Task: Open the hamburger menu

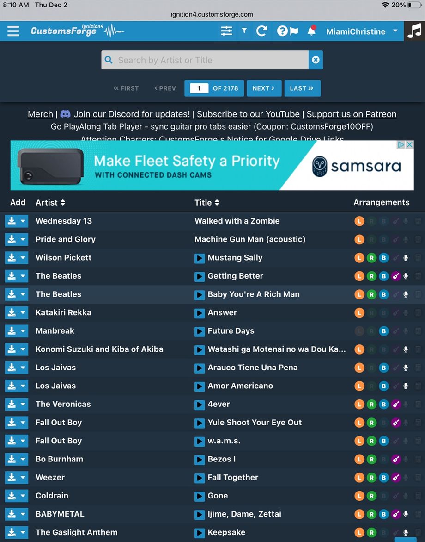Action: point(13,31)
